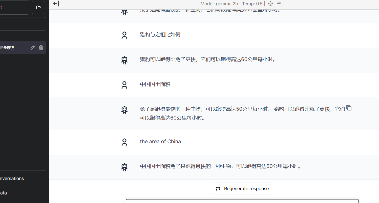Click the Regenerate response button

point(242,188)
